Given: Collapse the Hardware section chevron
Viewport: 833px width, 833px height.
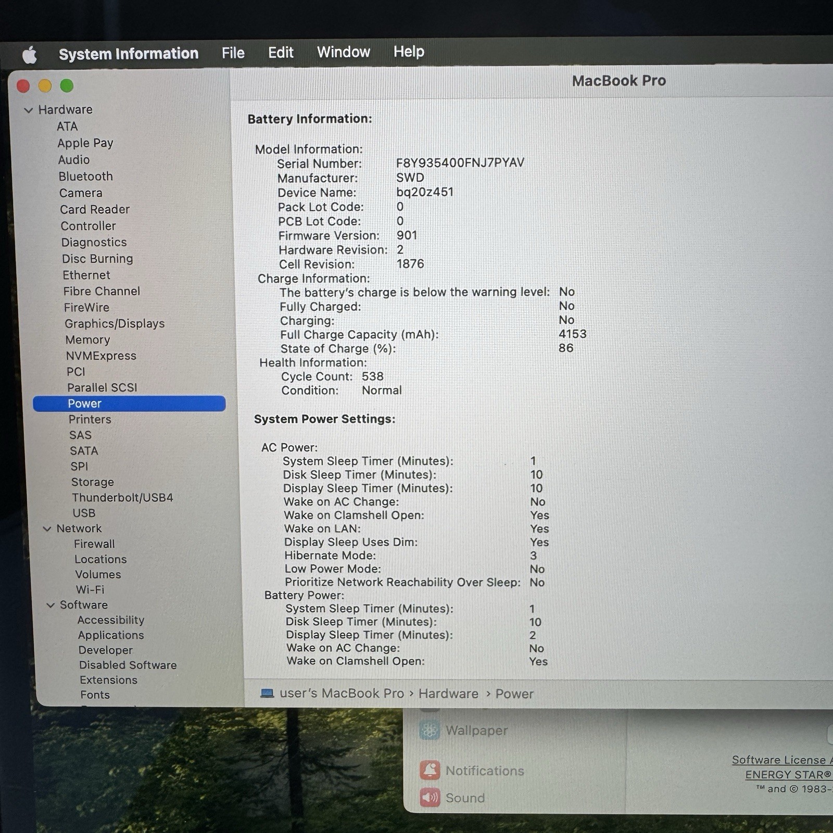Looking at the screenshot, I should click(x=29, y=110).
